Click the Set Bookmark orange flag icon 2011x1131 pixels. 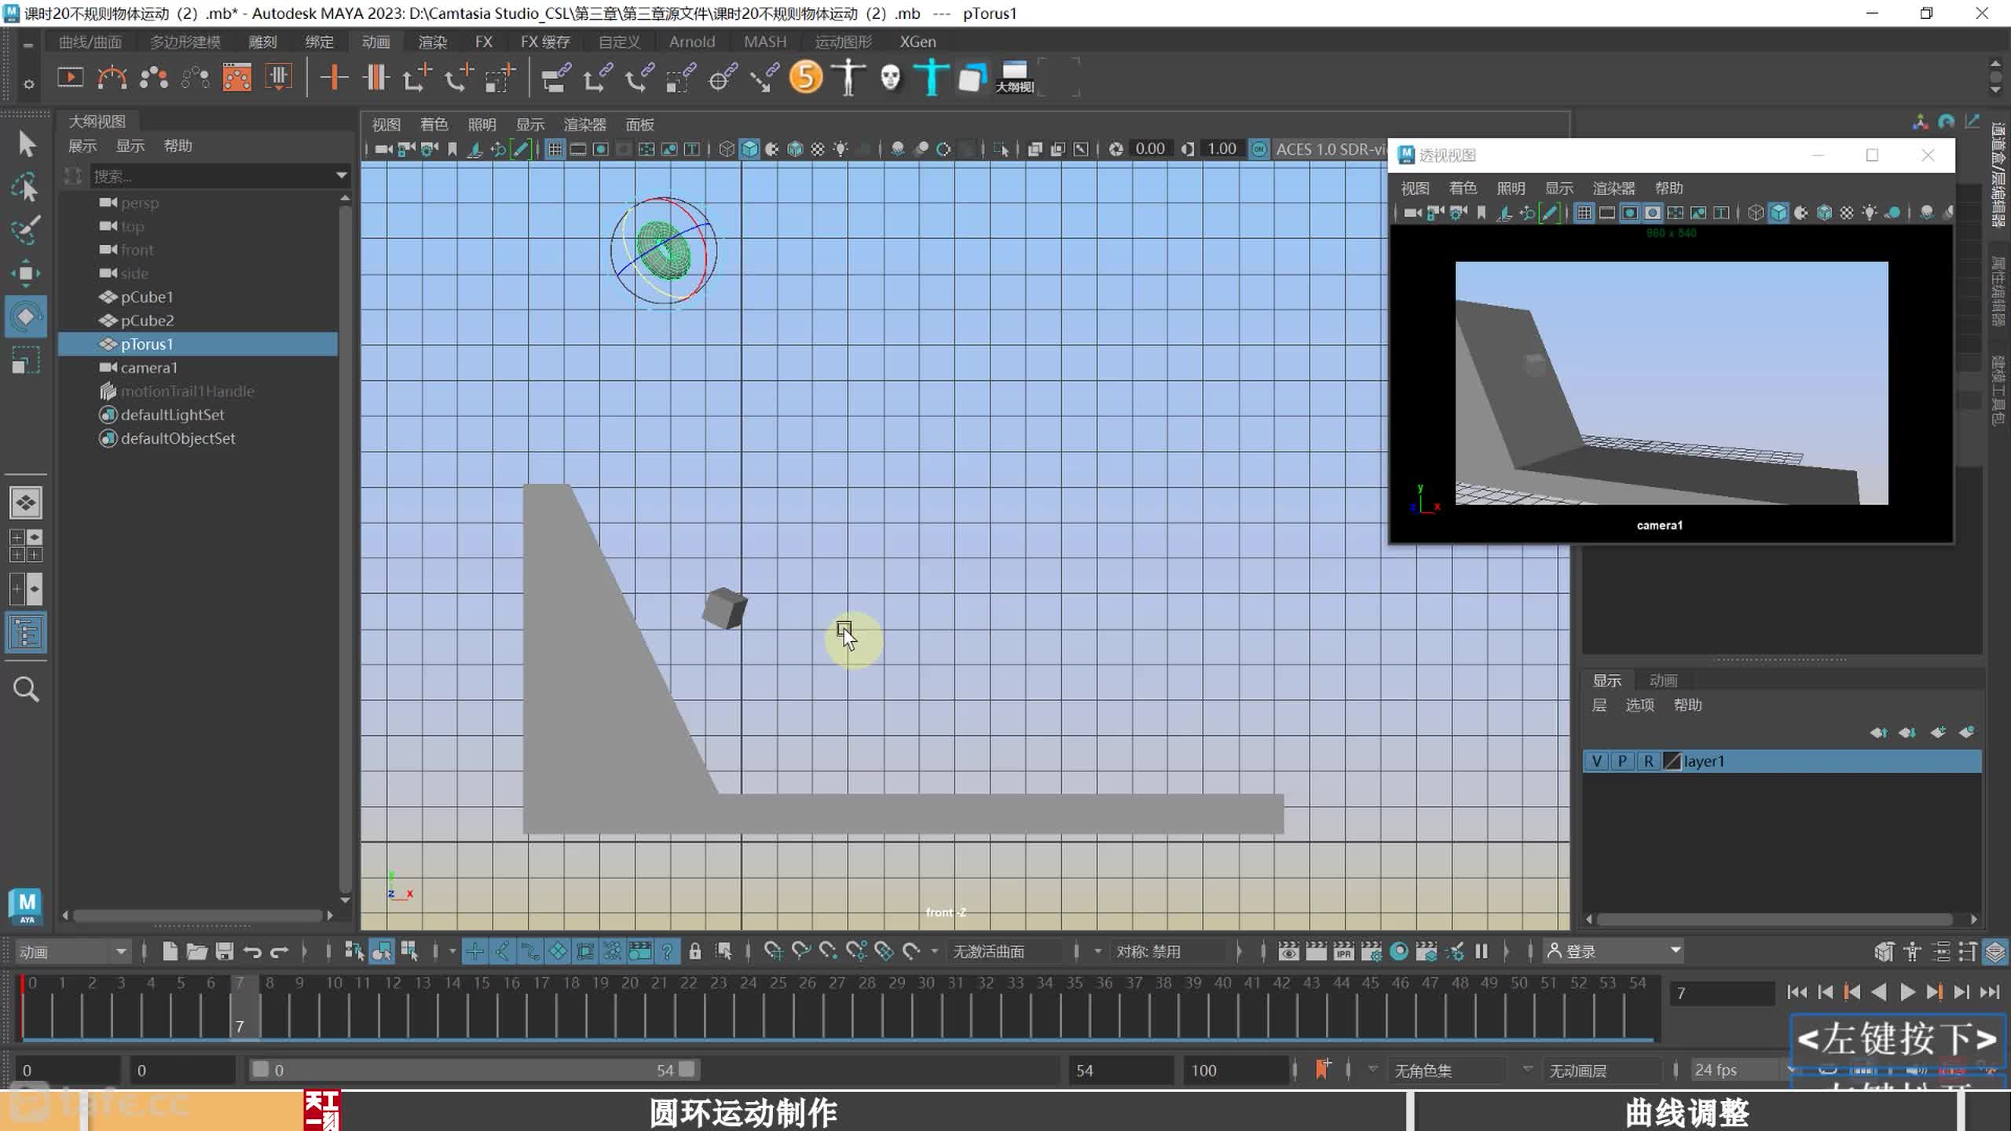tap(1323, 1069)
